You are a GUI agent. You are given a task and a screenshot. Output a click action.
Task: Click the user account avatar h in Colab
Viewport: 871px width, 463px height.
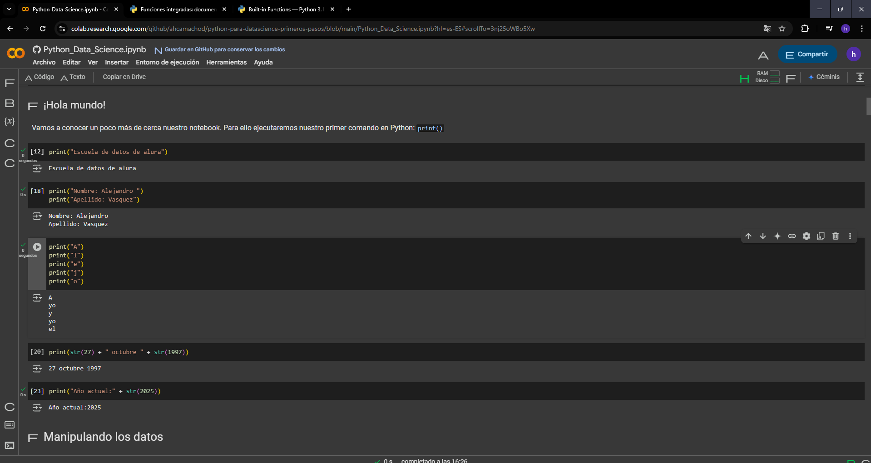[854, 54]
